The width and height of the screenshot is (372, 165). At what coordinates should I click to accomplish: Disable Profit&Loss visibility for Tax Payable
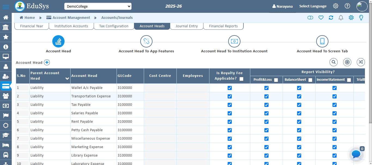(x=266, y=105)
